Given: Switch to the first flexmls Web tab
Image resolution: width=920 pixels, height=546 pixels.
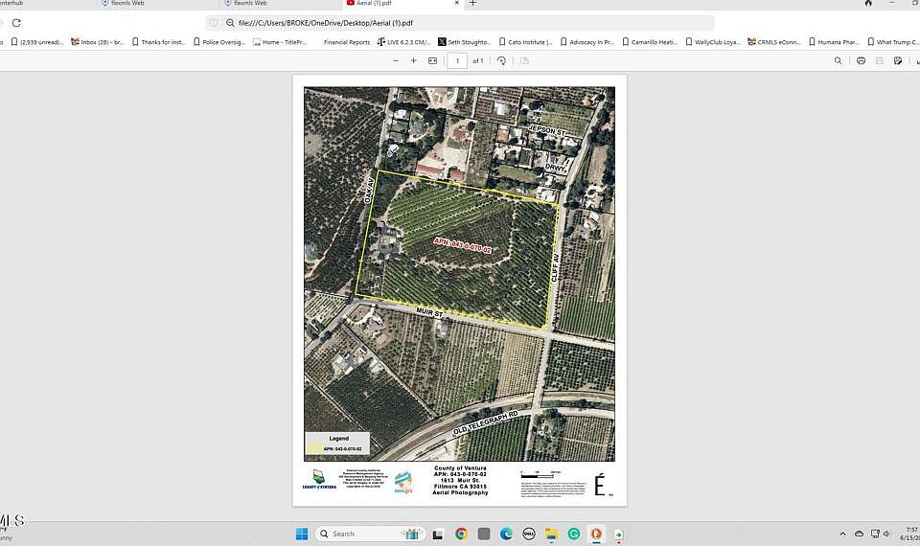Looking at the screenshot, I should [x=123, y=4].
